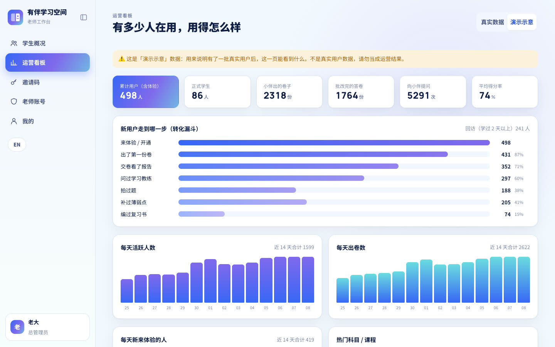
Task: Open 学生概况 in the sidebar
Action: [47, 43]
